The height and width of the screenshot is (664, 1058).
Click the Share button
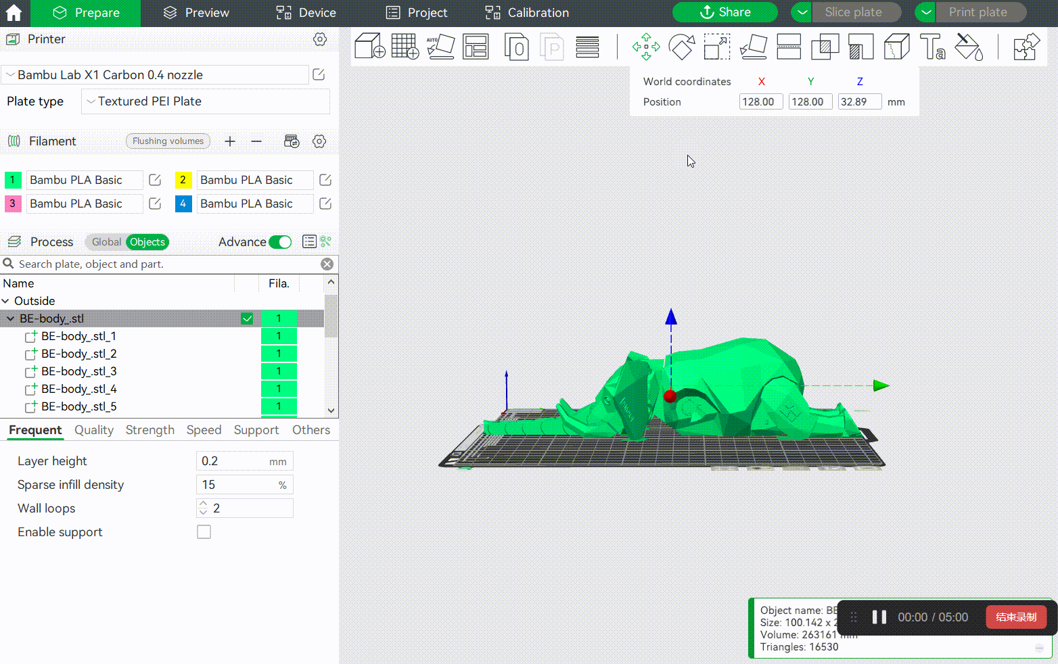point(725,12)
